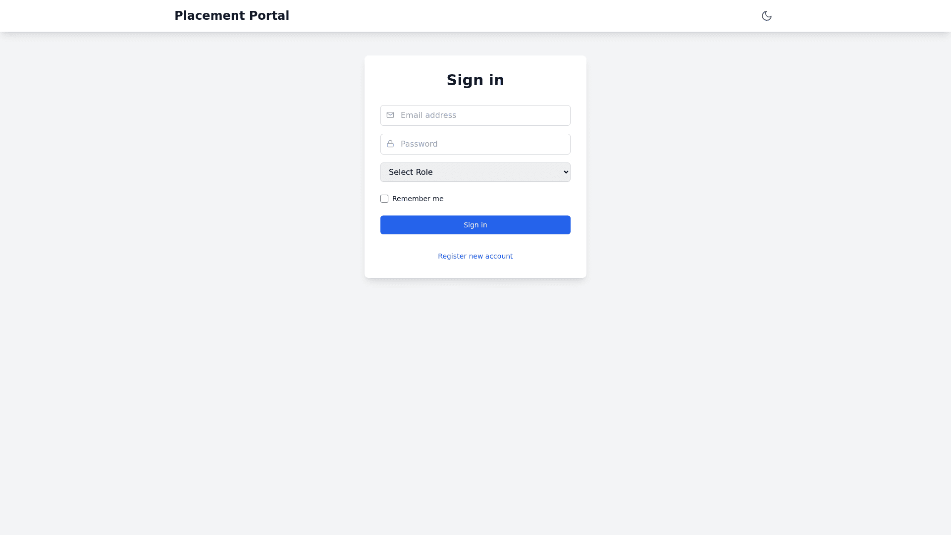Screen dimensions: 951x535
Task: Click the Password placeholder text
Action: 419,144
